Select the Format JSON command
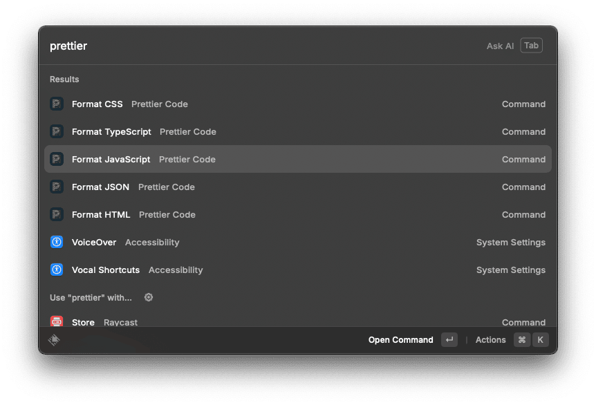596x405 pixels. 298,187
